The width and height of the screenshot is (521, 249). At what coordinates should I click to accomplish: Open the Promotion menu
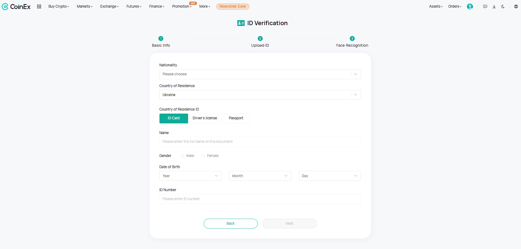click(182, 7)
